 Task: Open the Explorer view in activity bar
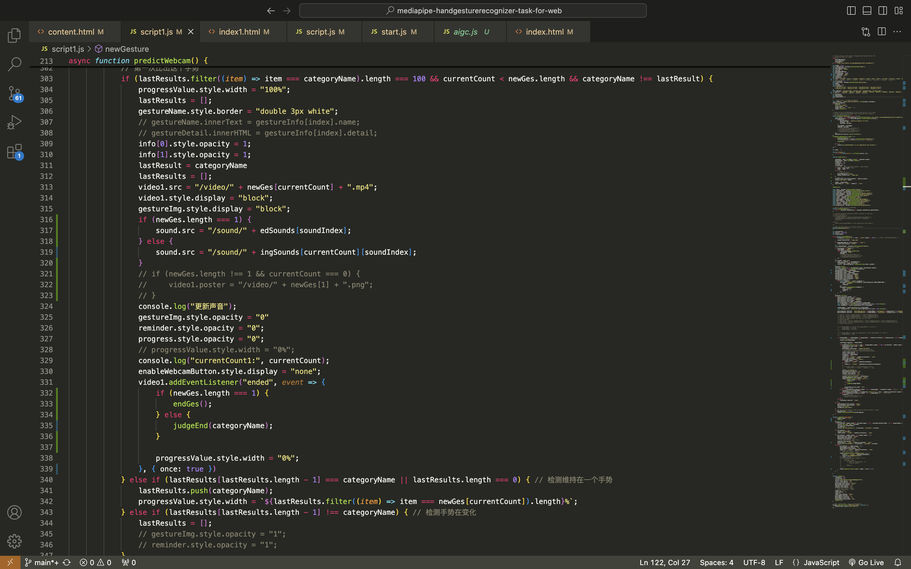[14, 36]
